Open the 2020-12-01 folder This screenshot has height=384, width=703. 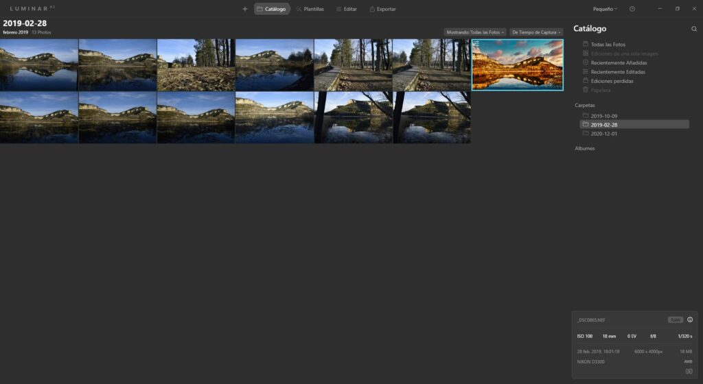coord(604,134)
